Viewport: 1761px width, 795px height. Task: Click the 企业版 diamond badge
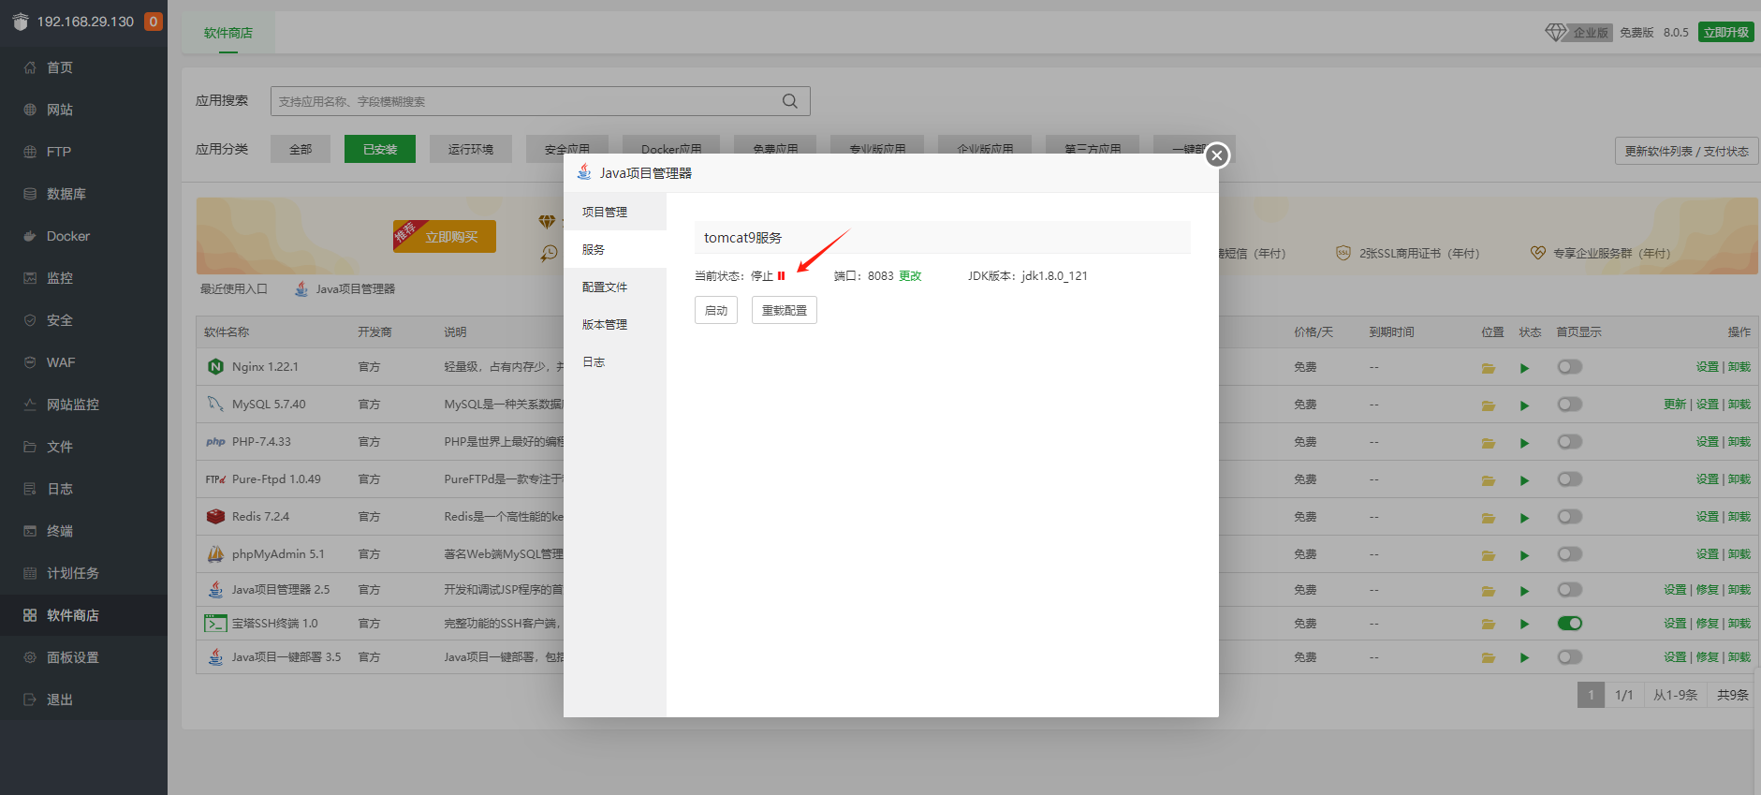pyautogui.click(x=1578, y=32)
